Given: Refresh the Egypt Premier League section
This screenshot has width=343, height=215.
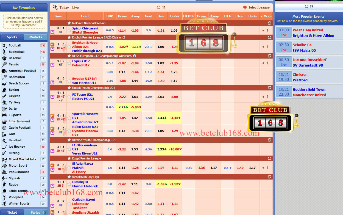Looking at the screenshot, I should [269, 159].
